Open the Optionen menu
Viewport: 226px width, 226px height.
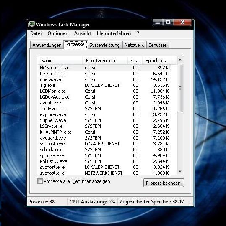pos(58,33)
